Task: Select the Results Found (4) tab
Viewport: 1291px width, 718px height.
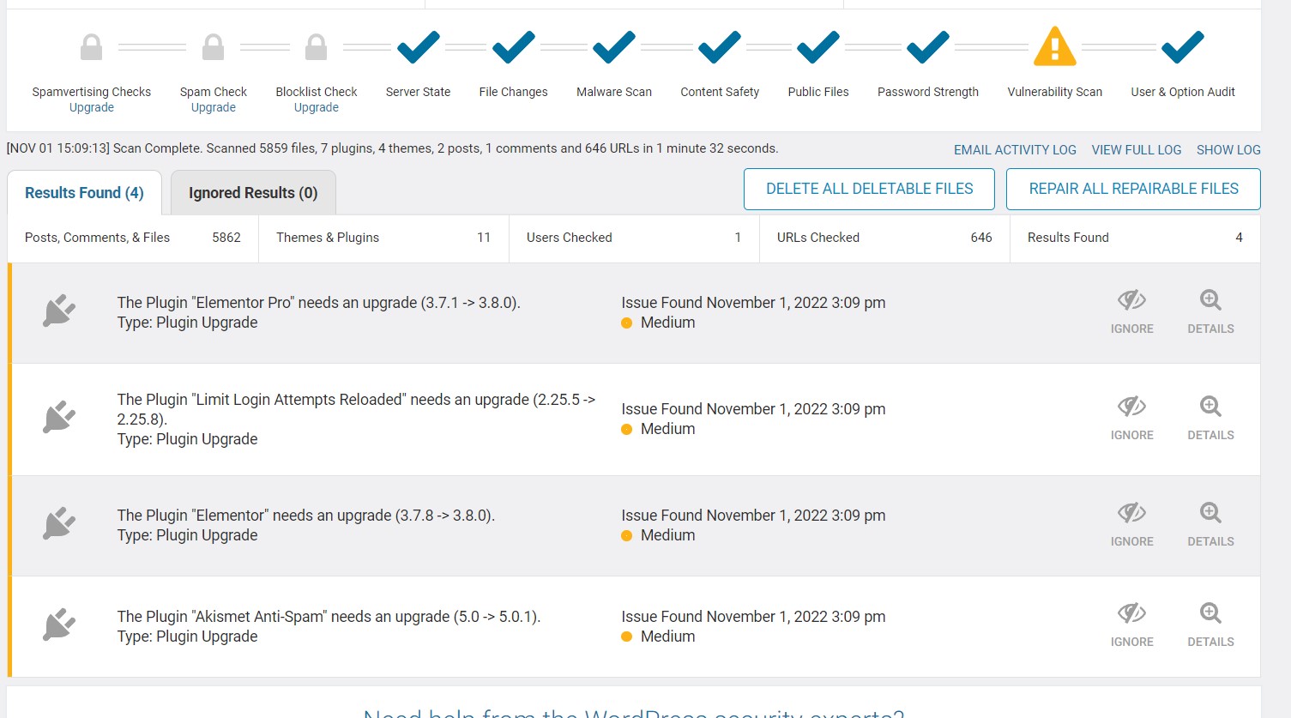Action: tap(84, 193)
